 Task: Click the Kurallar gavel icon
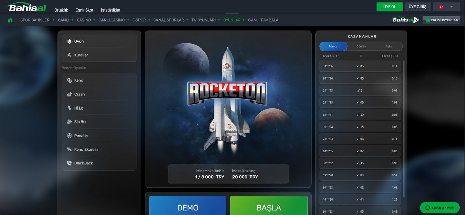click(69, 55)
